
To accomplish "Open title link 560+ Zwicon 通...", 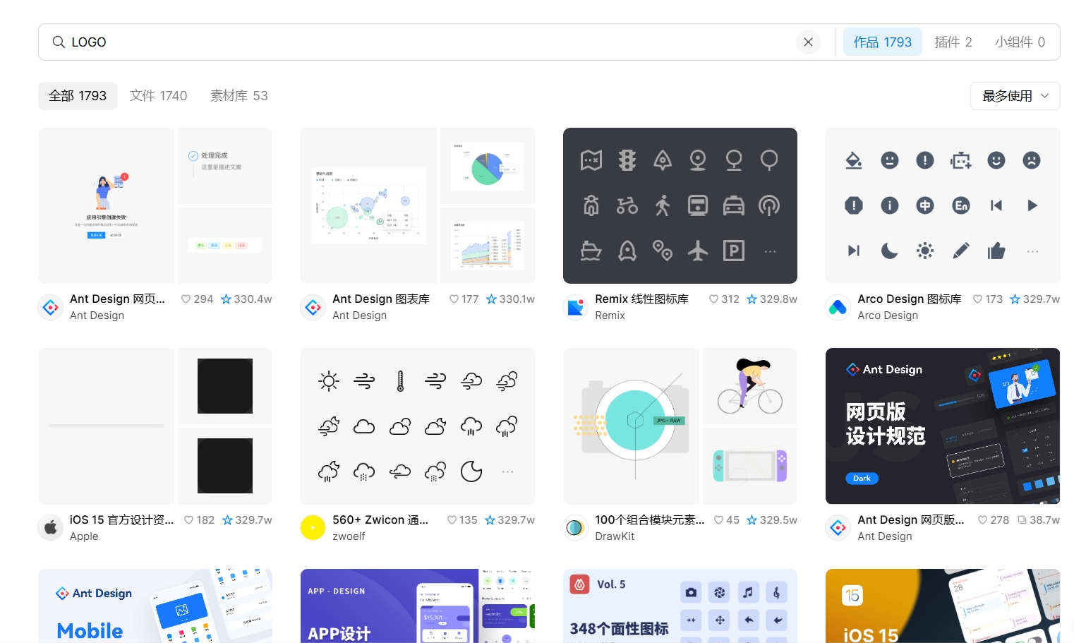I will (380, 520).
